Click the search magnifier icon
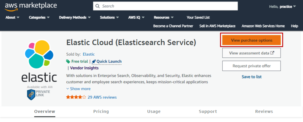303x122 pixels. tap(98, 6)
